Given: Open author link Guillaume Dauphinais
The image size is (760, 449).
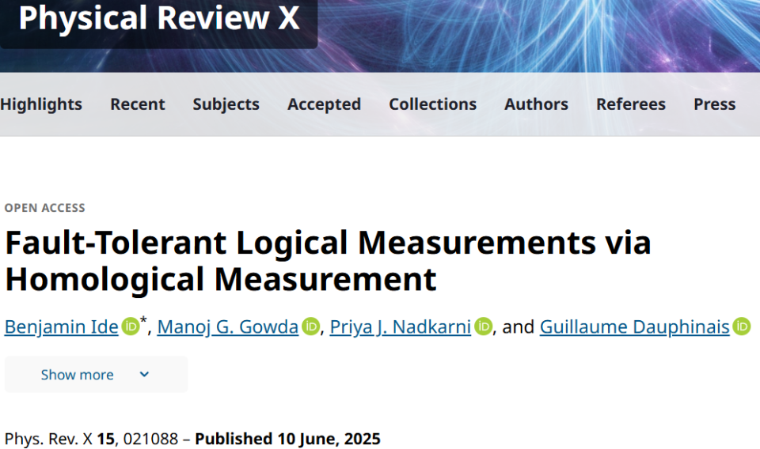Looking at the screenshot, I should point(634,327).
